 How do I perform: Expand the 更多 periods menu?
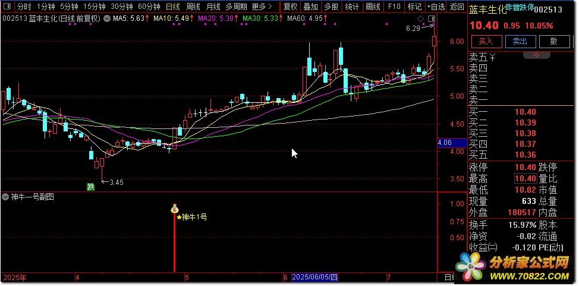point(262,7)
